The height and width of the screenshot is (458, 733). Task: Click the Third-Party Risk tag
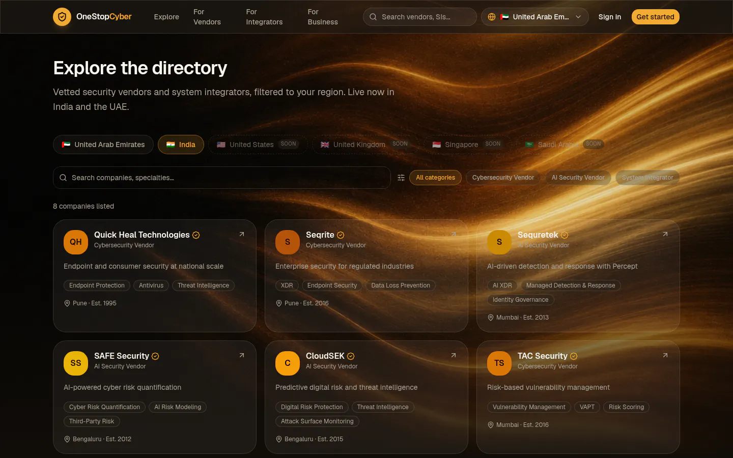pos(92,421)
